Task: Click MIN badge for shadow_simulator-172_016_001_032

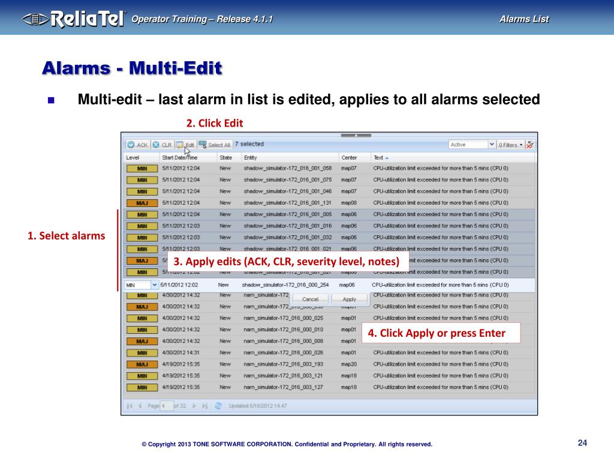Action: [142, 238]
